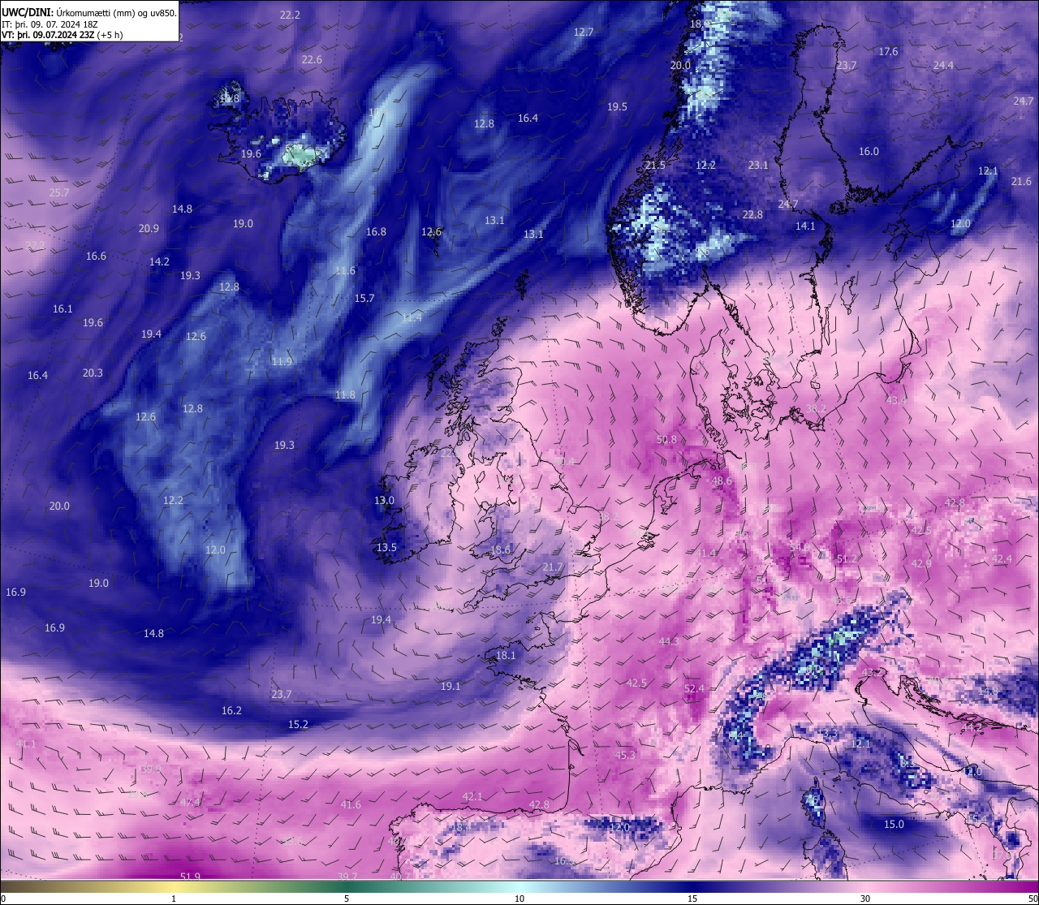Click the 21.5 value over Norway

click(655, 165)
